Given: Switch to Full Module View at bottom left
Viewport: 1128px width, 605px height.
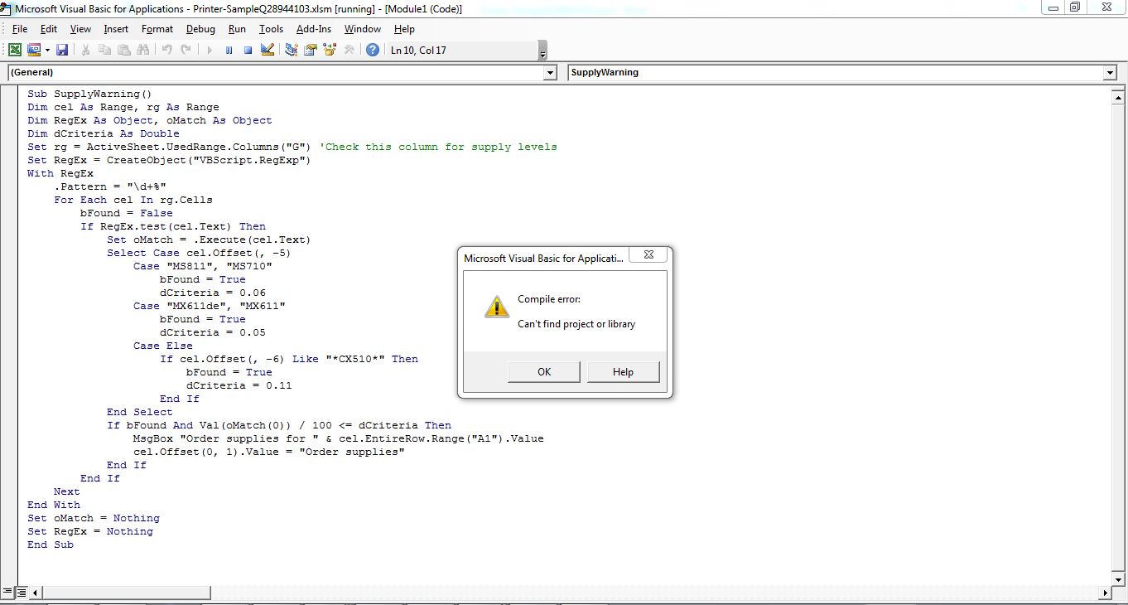Looking at the screenshot, I should pyautogui.click(x=22, y=593).
